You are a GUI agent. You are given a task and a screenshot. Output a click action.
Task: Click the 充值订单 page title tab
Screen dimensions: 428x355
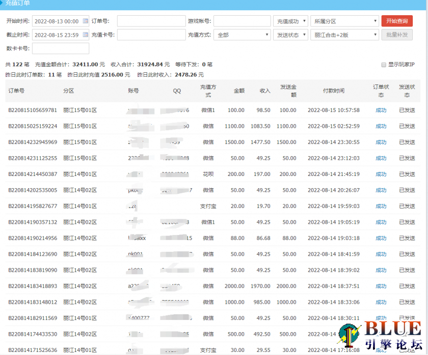coord(17,4)
